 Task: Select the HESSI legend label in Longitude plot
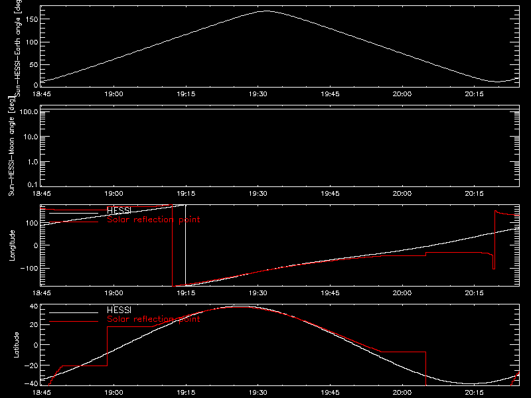pyautogui.click(x=119, y=210)
